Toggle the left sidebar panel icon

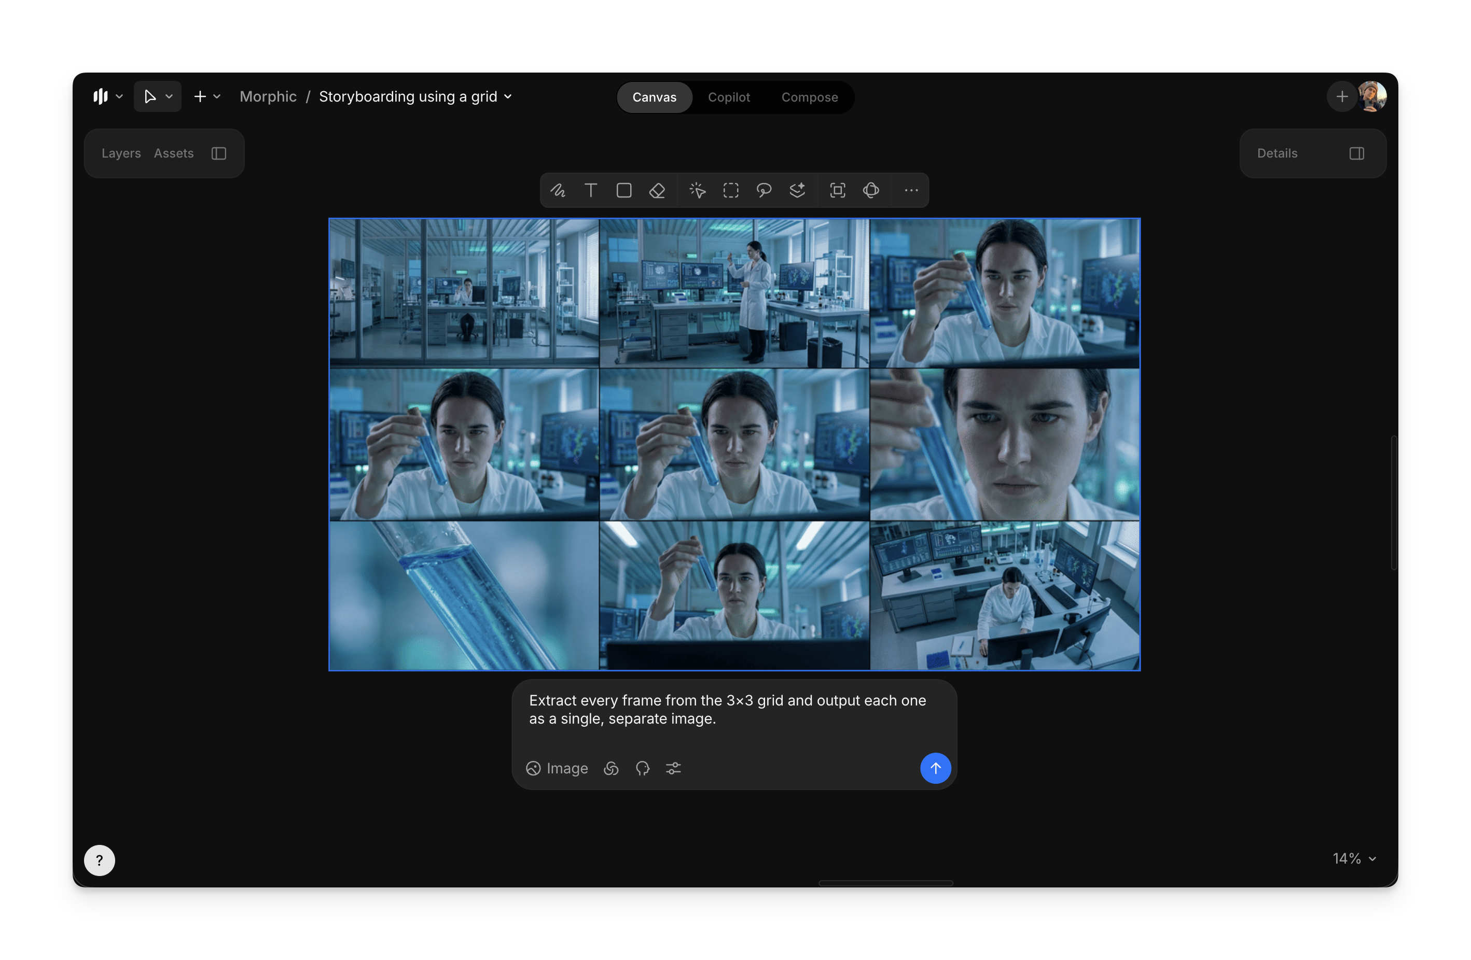coord(219,153)
